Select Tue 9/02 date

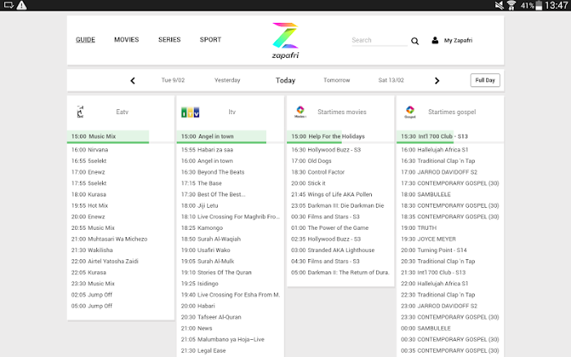point(173,80)
